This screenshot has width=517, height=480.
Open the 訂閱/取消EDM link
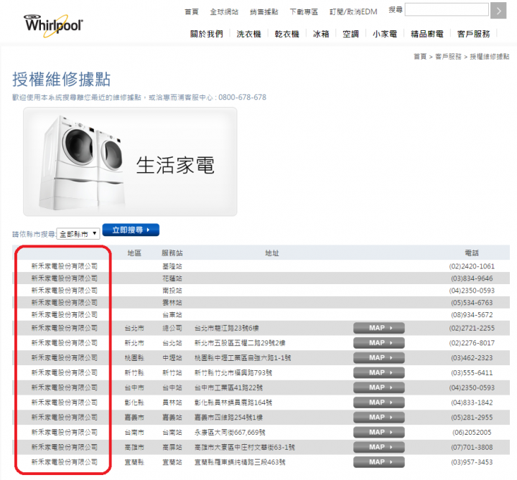[x=353, y=12]
